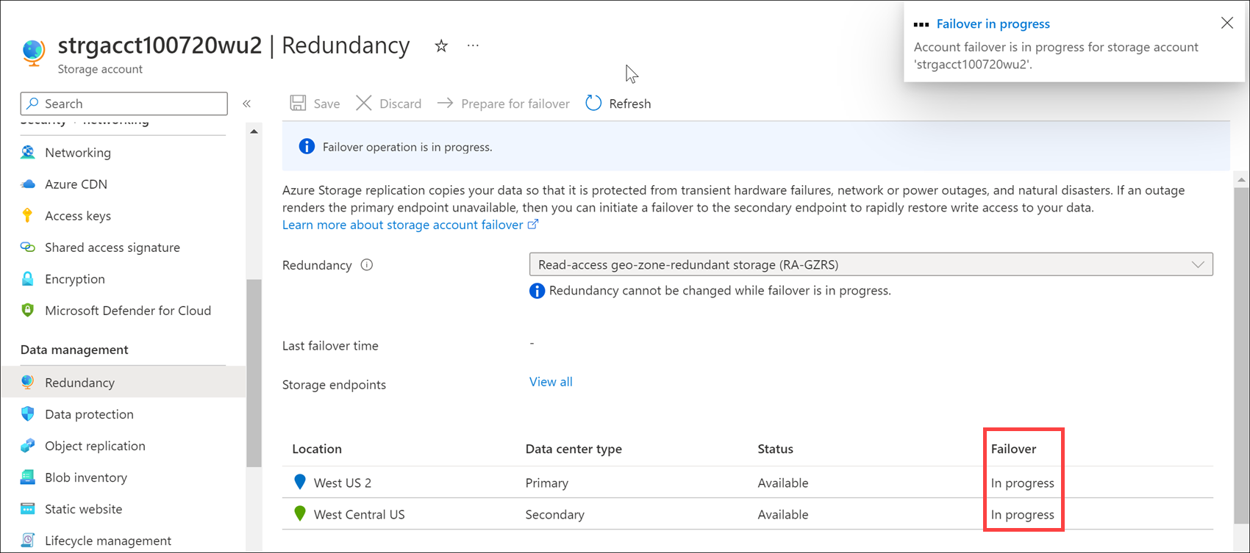1250x553 pixels.
Task: Open the Redundancy type dropdown
Action: tap(871, 264)
